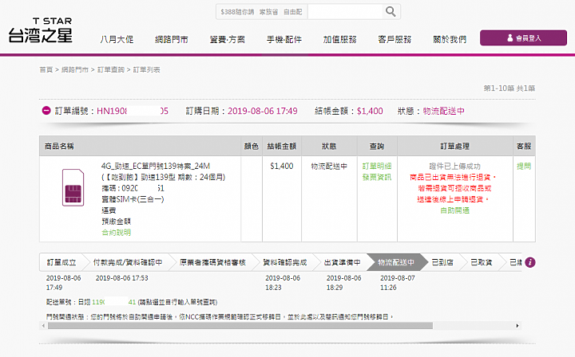Click the green delivery tracking number
Image resolution: width=575 pixels, height=357 pixels.
(113, 302)
